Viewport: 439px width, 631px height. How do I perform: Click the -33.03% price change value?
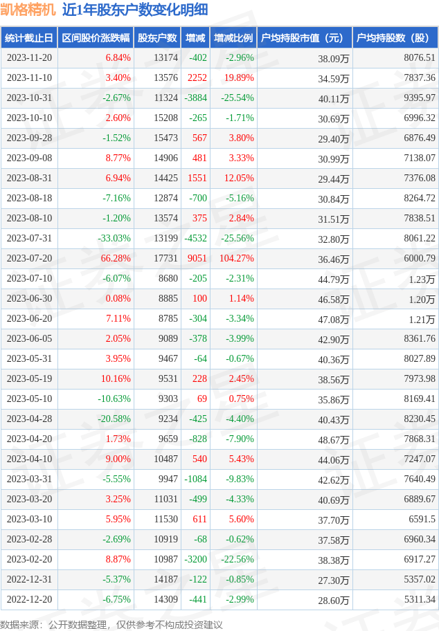pos(114,238)
